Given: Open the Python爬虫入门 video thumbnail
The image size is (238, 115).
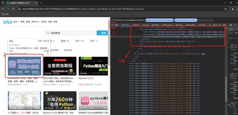Looking at the screenshot, I should (x=93, y=66).
